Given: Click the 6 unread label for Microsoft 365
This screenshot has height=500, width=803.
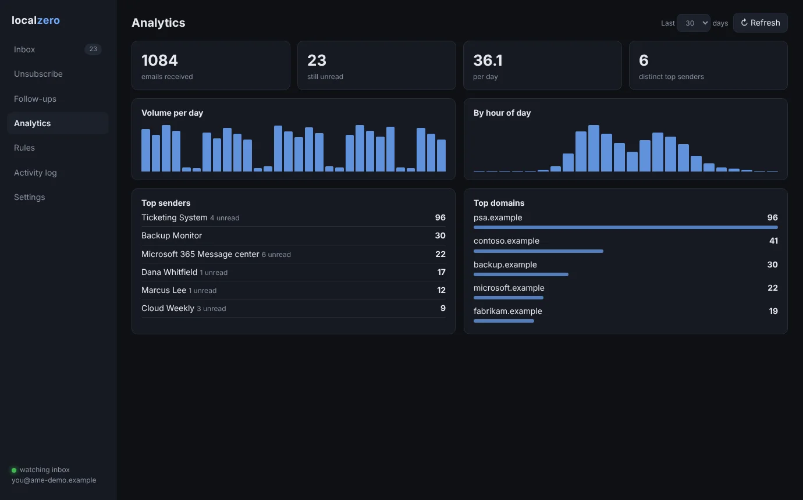Looking at the screenshot, I should pyautogui.click(x=276, y=255).
